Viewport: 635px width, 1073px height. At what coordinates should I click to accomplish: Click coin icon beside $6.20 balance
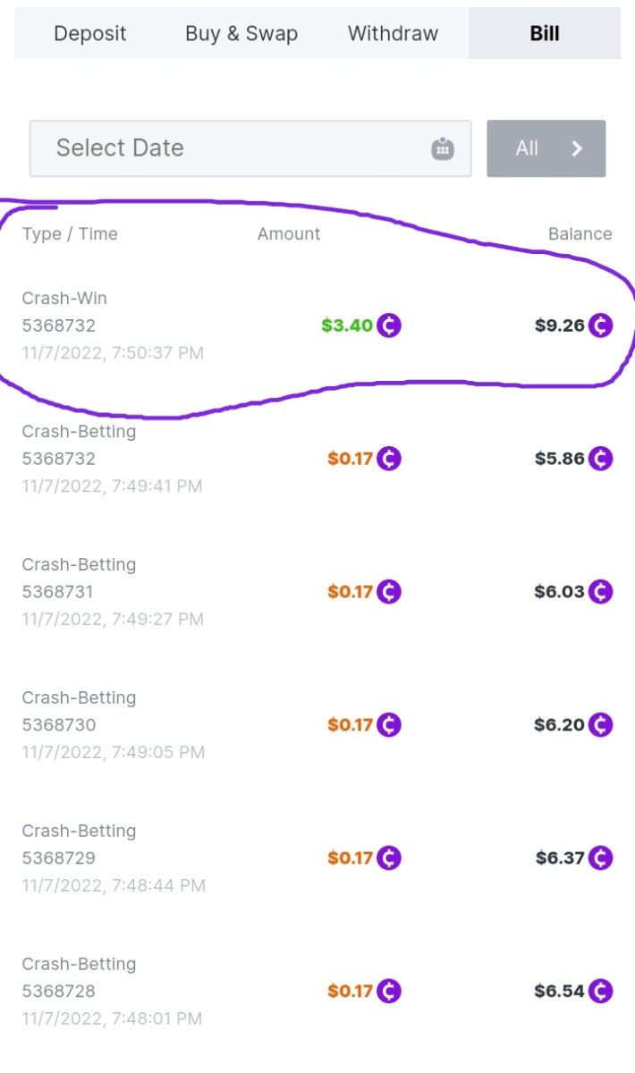coord(600,724)
